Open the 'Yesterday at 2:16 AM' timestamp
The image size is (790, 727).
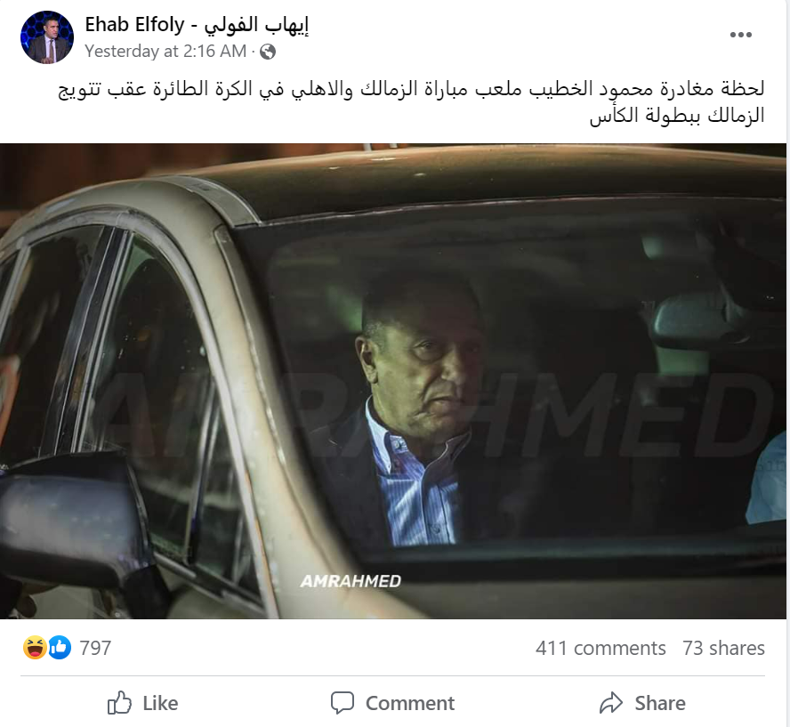[165, 52]
